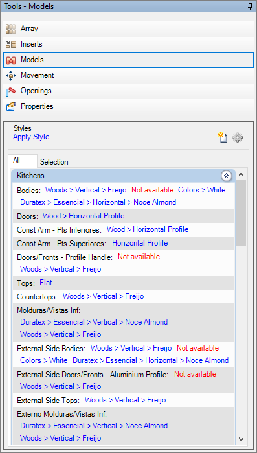Open the Array tools entry
Viewport: 257px width, 453px height.
click(x=129, y=29)
